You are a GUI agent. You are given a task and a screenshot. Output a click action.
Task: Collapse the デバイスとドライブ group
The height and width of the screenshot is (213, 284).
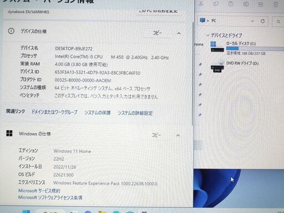pyautogui.click(x=208, y=35)
